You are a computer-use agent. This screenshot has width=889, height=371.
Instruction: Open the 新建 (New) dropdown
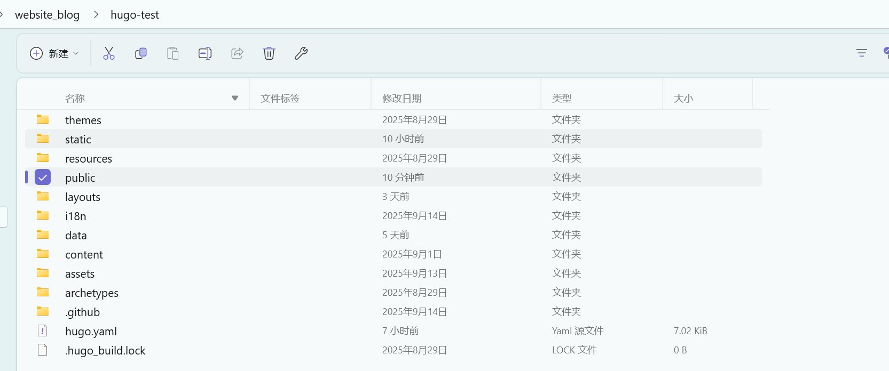(x=54, y=53)
